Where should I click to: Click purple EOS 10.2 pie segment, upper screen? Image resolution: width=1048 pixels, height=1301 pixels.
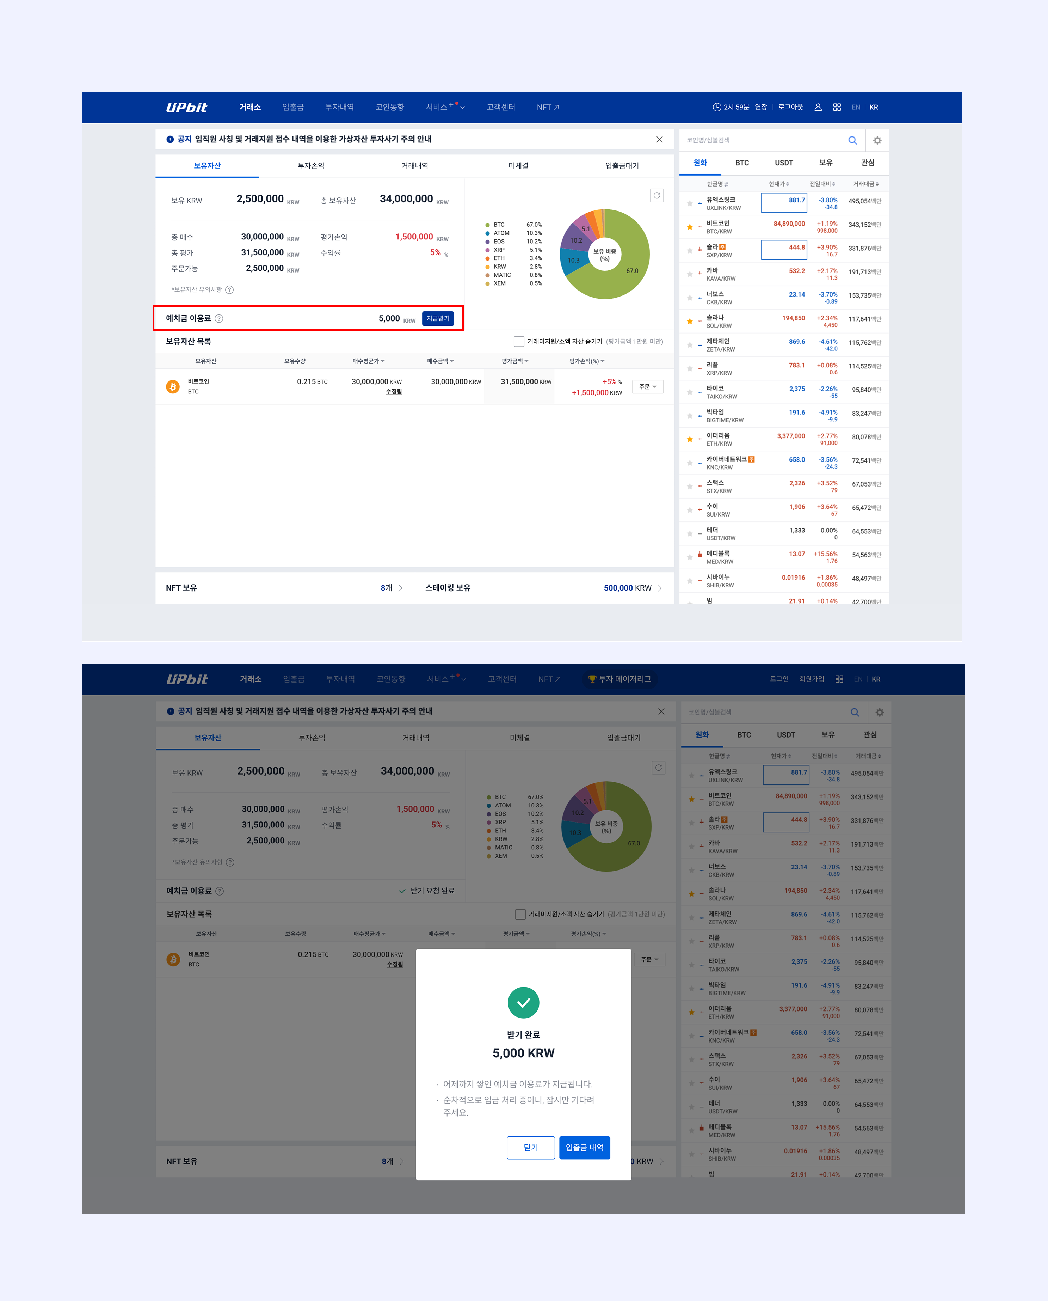576,240
